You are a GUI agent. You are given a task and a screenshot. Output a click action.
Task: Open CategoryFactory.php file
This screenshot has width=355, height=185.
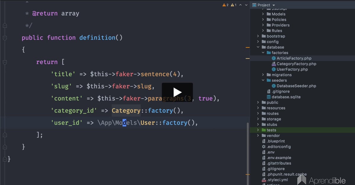pos(296,64)
